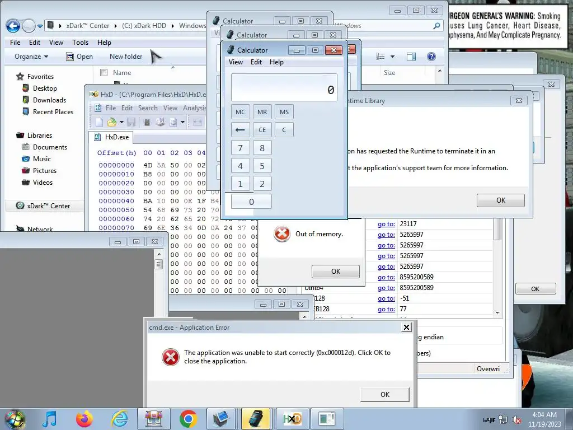This screenshot has width=573, height=430.
Task: Go back in the Explorer window
Action: point(13,26)
